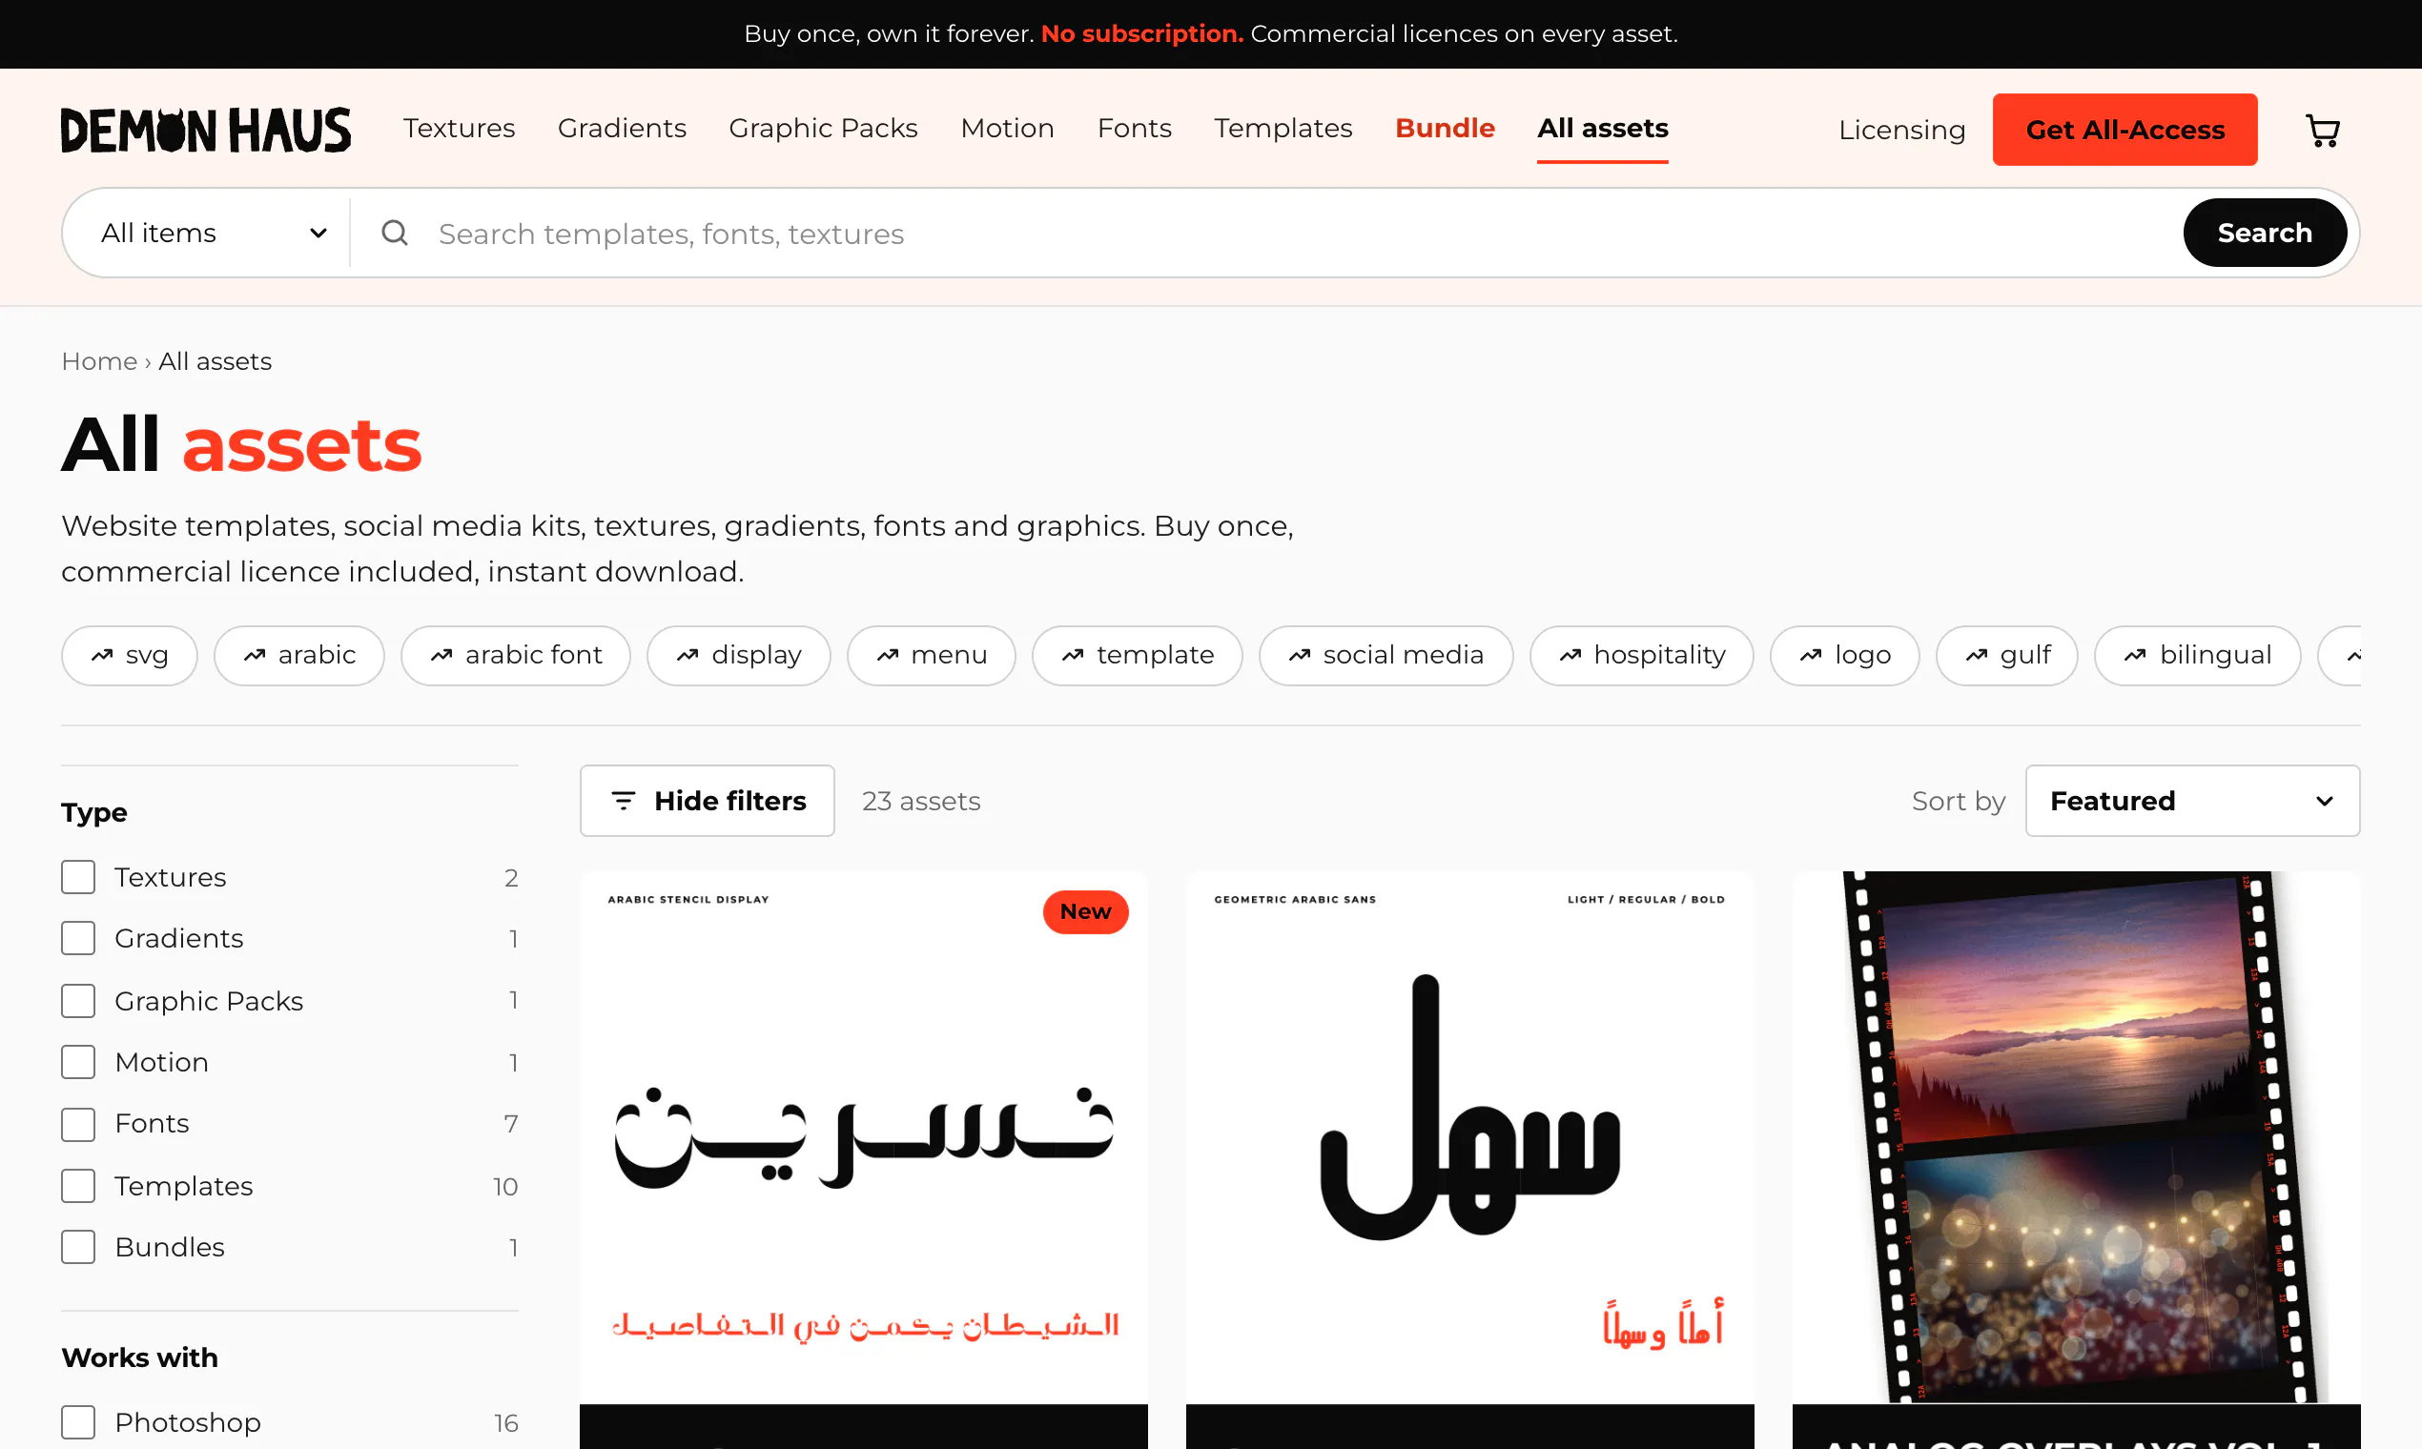Select the arabic font tag pill

(x=516, y=655)
